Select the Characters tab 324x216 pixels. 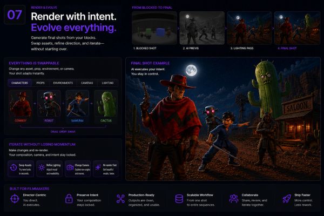(19, 83)
